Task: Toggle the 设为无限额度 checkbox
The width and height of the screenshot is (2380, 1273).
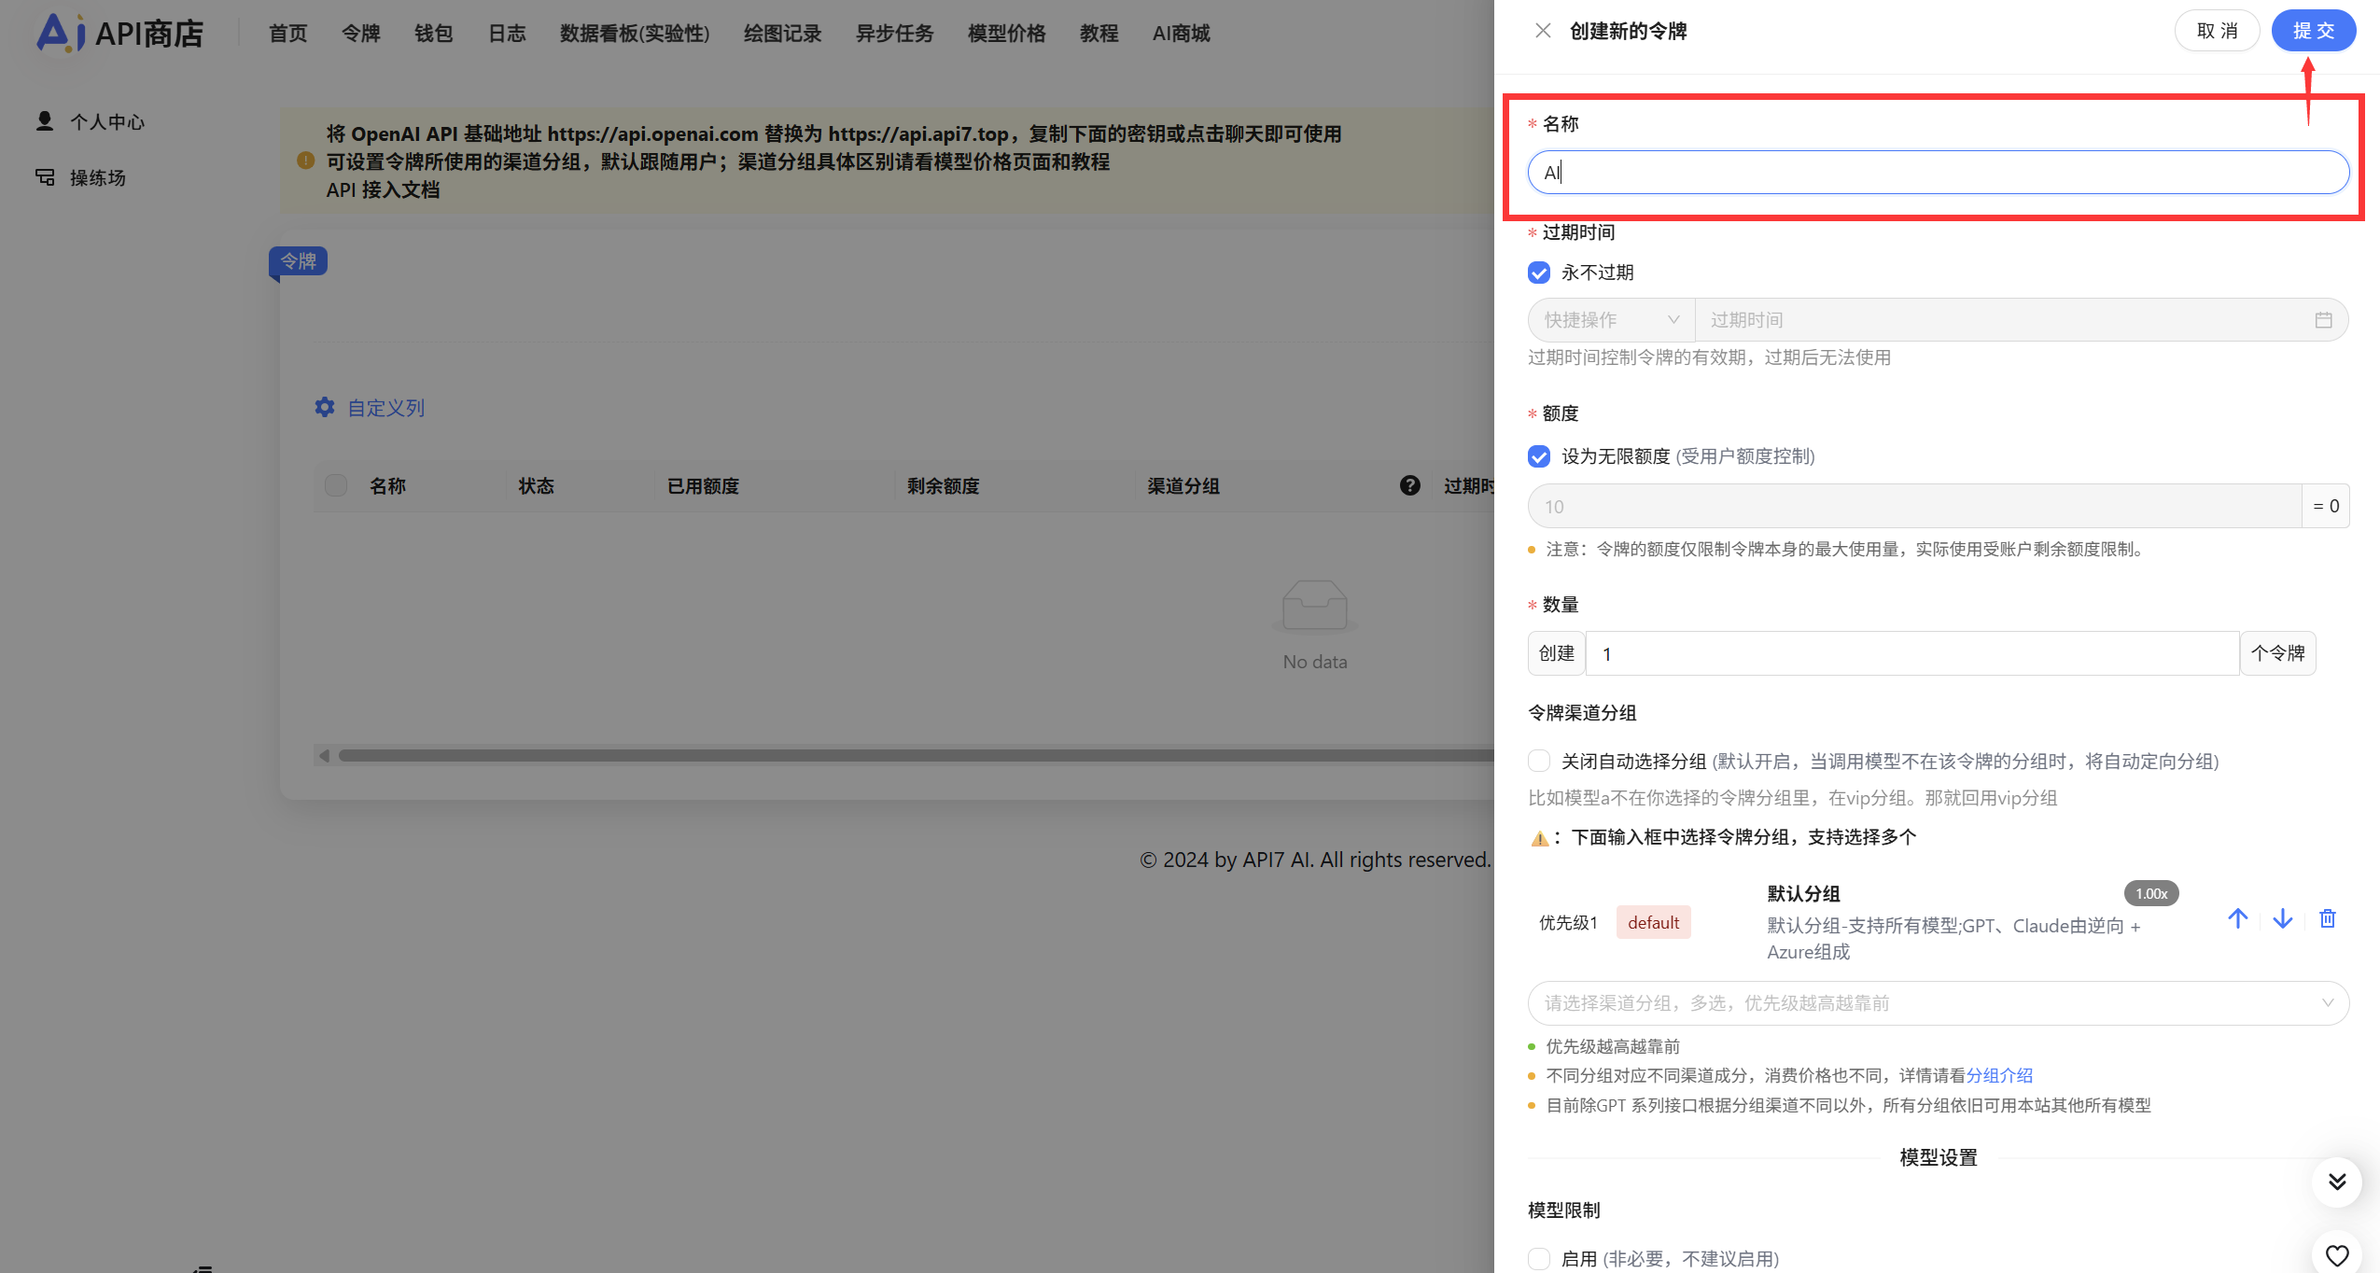Action: click(1539, 456)
